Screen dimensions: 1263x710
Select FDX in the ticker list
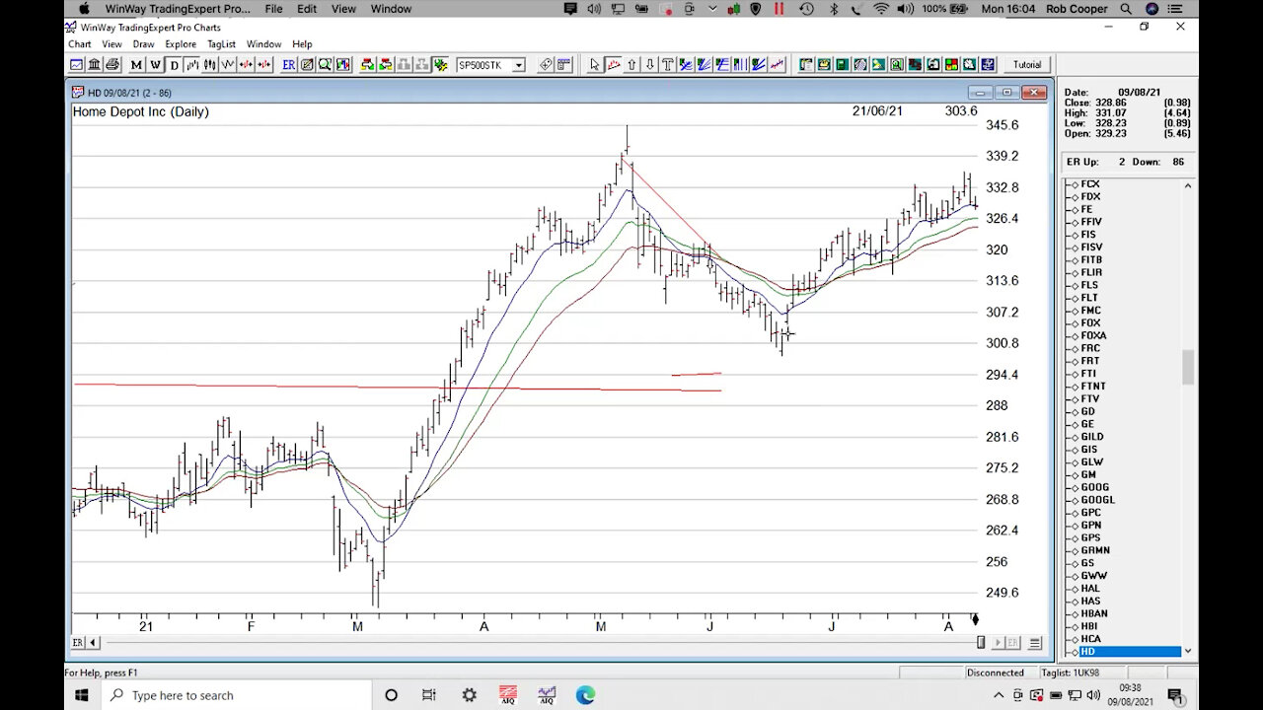tap(1090, 196)
